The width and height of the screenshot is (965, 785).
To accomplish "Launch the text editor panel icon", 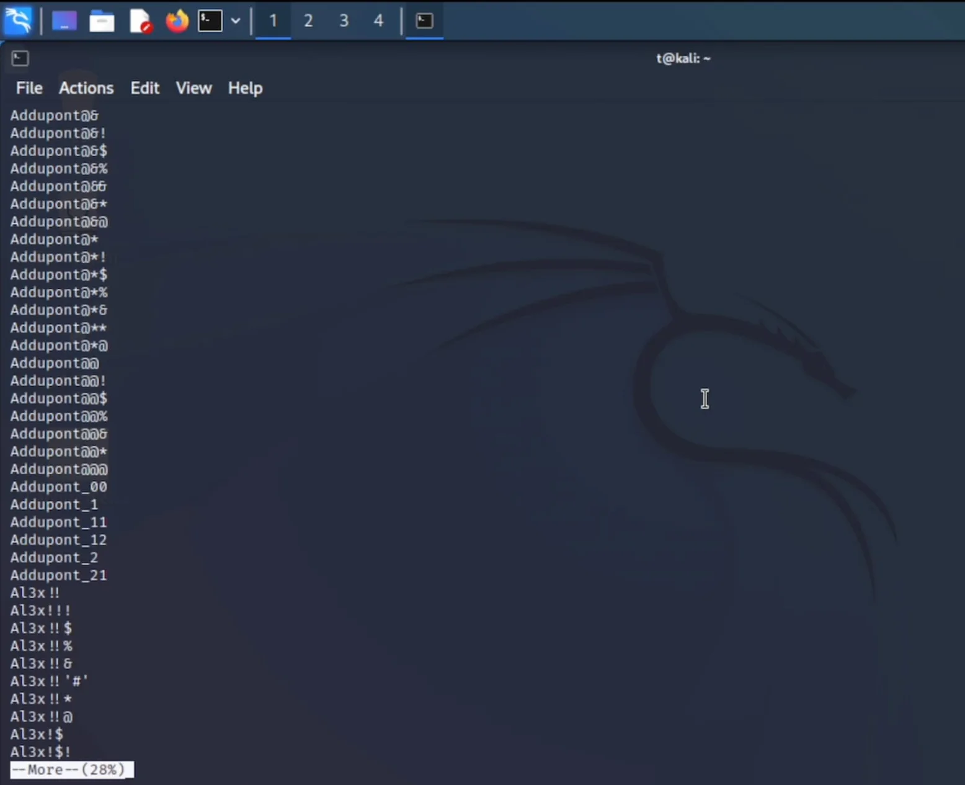I will (x=140, y=21).
